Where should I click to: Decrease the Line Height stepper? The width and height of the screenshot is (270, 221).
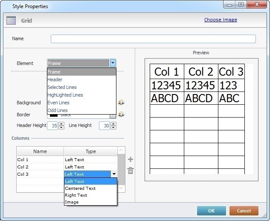click(113, 128)
